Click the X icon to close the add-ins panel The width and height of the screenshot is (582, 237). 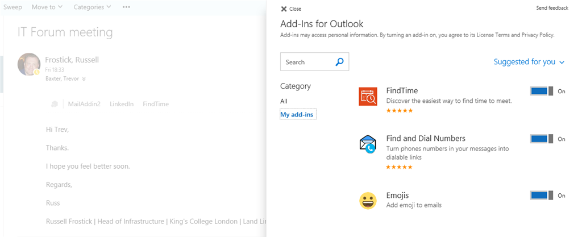284,9
